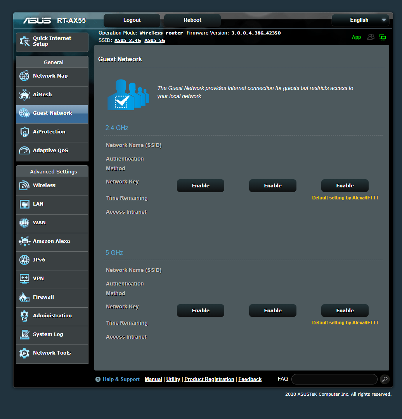Click the Wireless router operation mode link

coord(161,33)
